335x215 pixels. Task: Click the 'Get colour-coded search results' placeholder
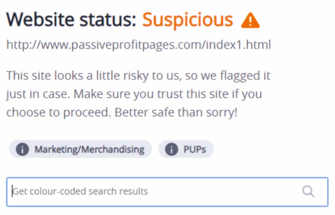point(80,191)
